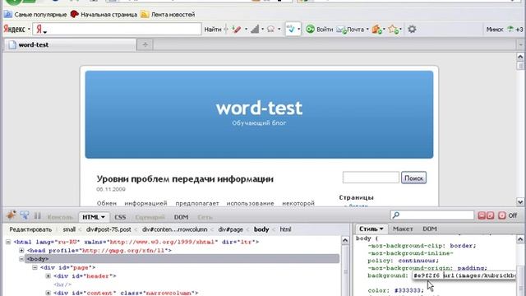This screenshot has width=526, height=296.
Task: Minimize the Firebug panel with first red button
Action: pos(482,215)
